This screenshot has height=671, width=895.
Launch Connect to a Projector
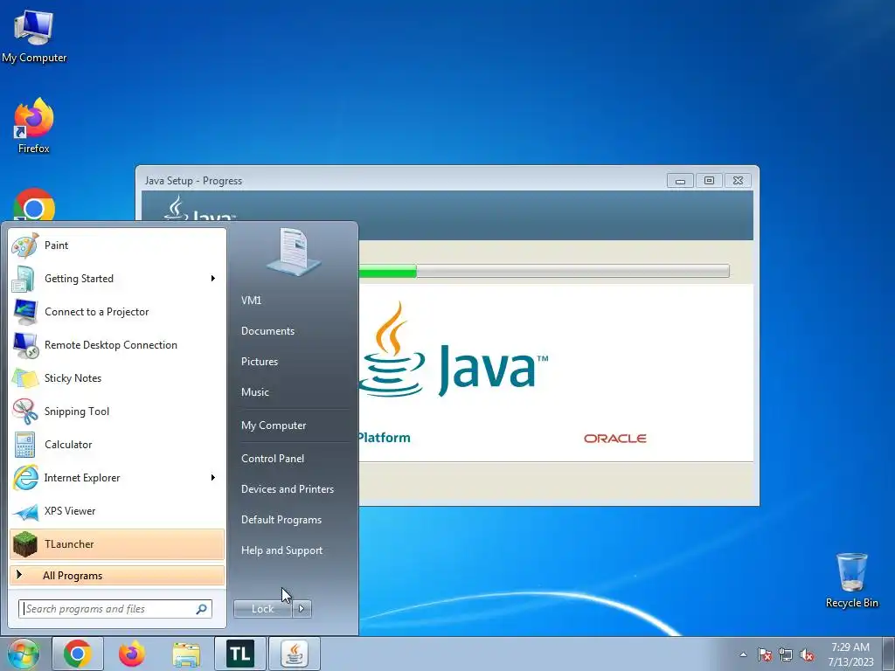117,312
